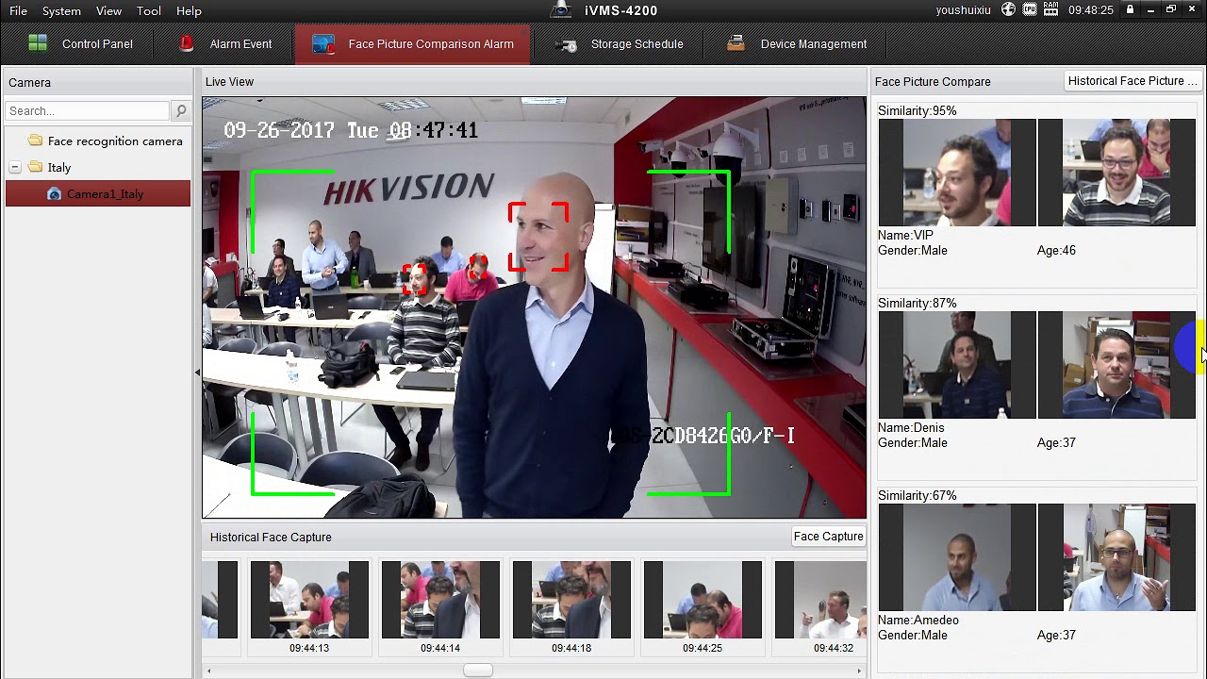Open the face capture thumbnail at 09:44:13
The width and height of the screenshot is (1207, 679).
click(309, 600)
